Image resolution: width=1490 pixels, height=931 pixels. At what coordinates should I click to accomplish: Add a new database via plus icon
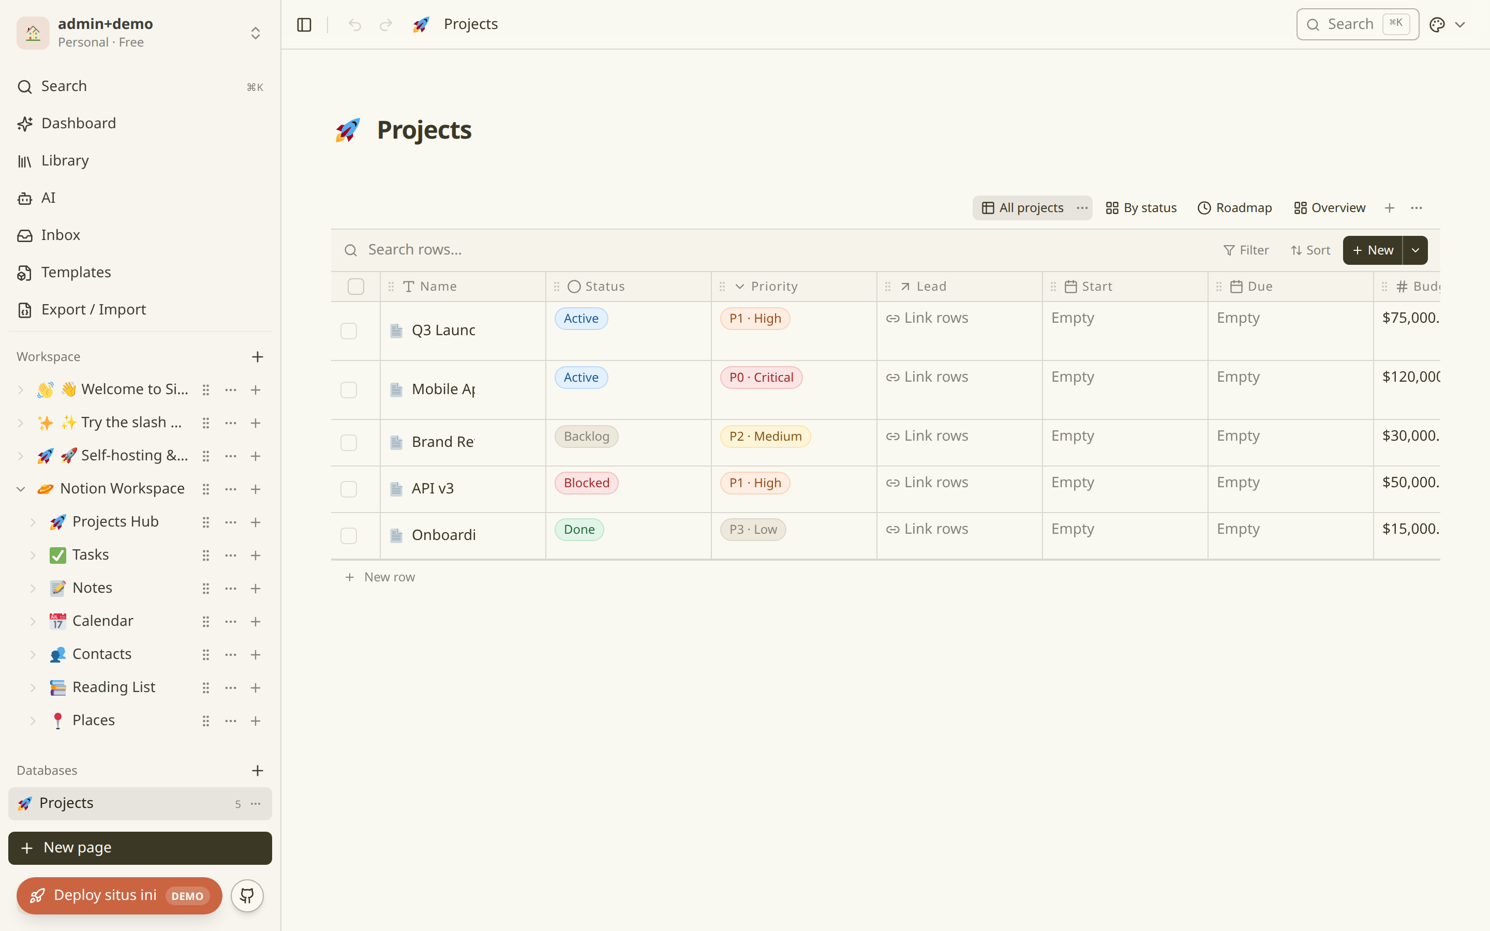click(x=257, y=771)
